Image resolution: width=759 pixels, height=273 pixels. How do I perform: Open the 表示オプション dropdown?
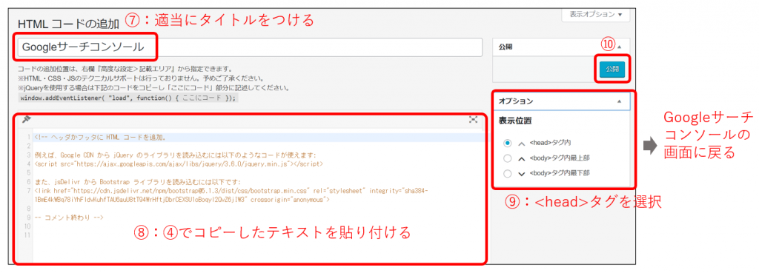[x=596, y=14]
